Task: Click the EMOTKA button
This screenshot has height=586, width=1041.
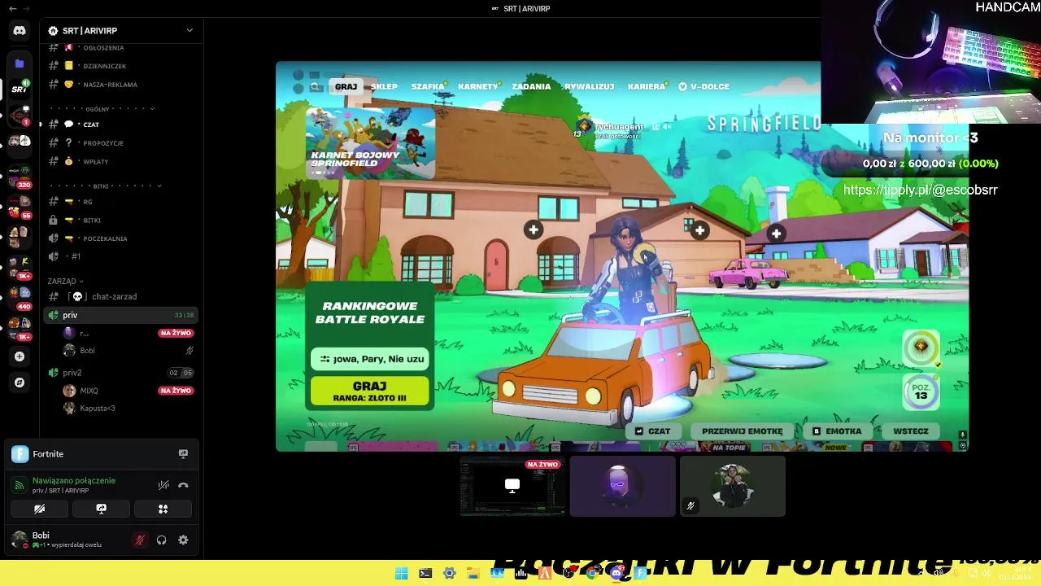Action: click(x=837, y=431)
